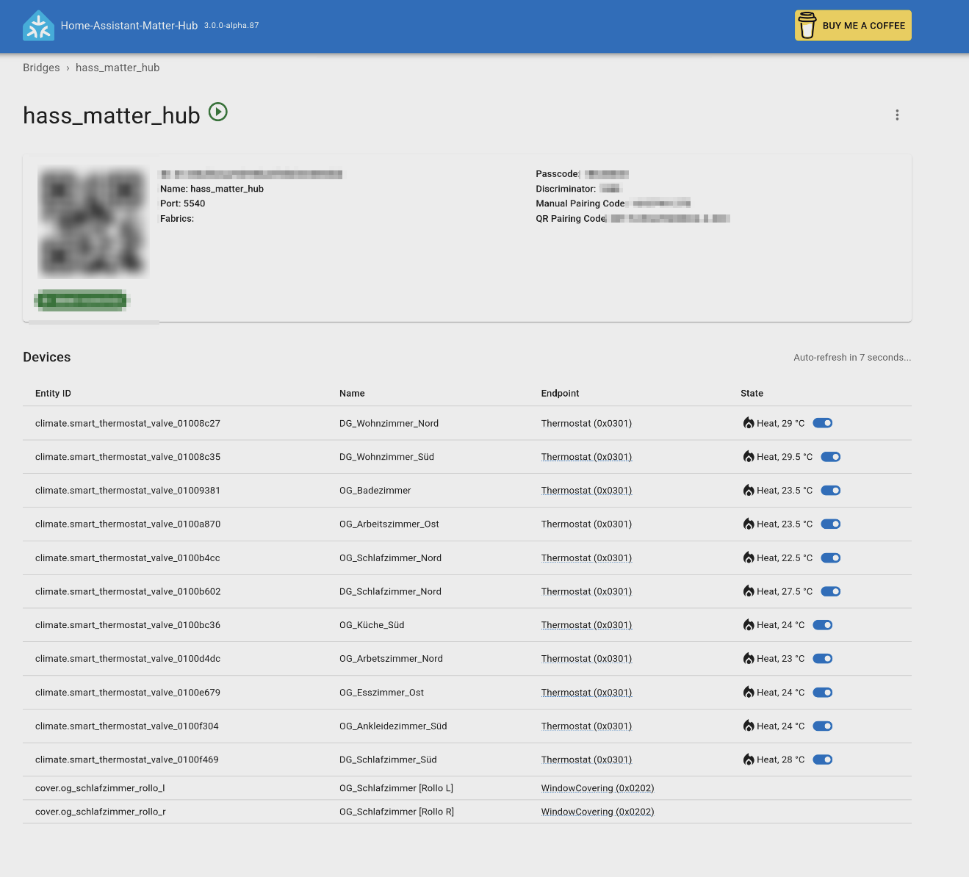Open WindowCovering endpoint link for Rollo R
This screenshot has width=969, height=877.
click(597, 812)
